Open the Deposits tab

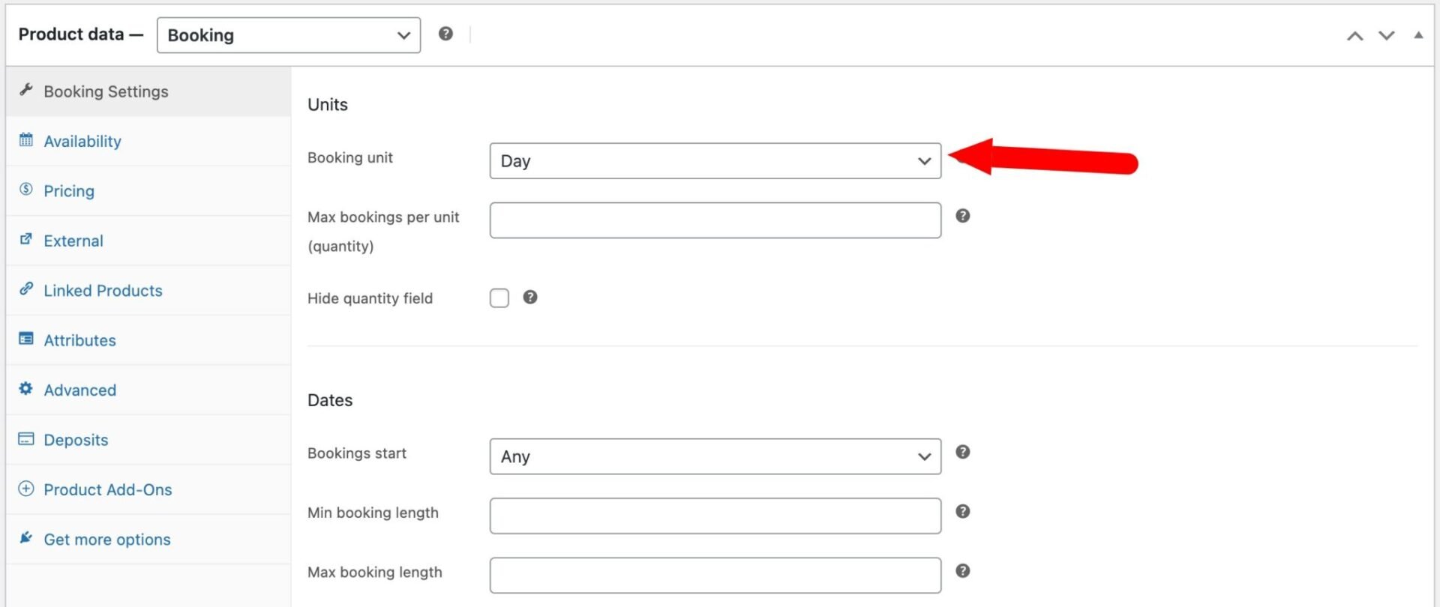click(76, 439)
